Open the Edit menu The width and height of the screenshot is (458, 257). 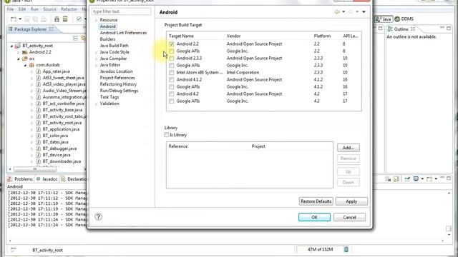(x=22, y=9)
